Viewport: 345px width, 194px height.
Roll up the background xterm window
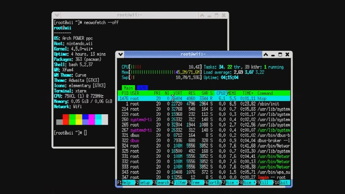point(202,15)
